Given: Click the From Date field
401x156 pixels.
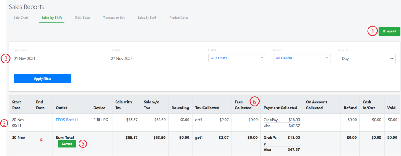Looking at the screenshot, I should [x=59, y=59].
